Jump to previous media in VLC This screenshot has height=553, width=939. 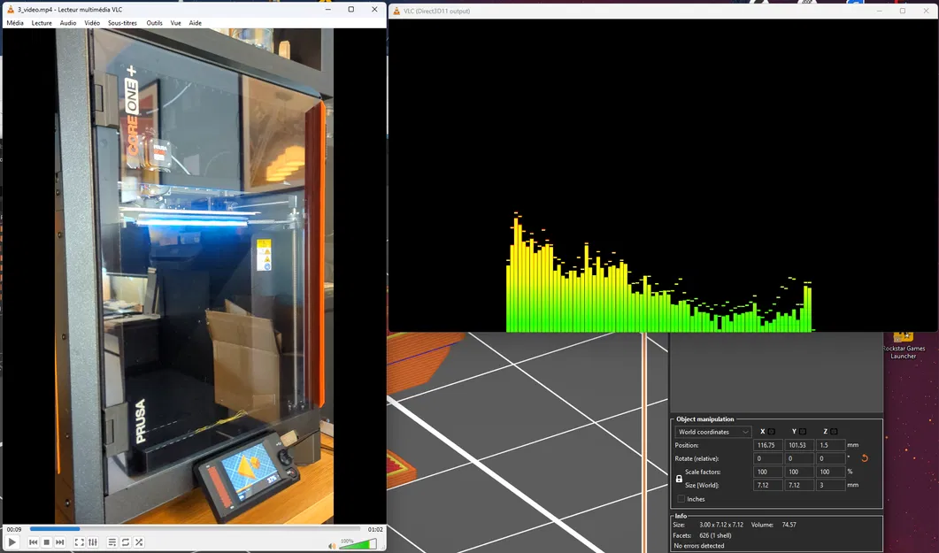(33, 542)
